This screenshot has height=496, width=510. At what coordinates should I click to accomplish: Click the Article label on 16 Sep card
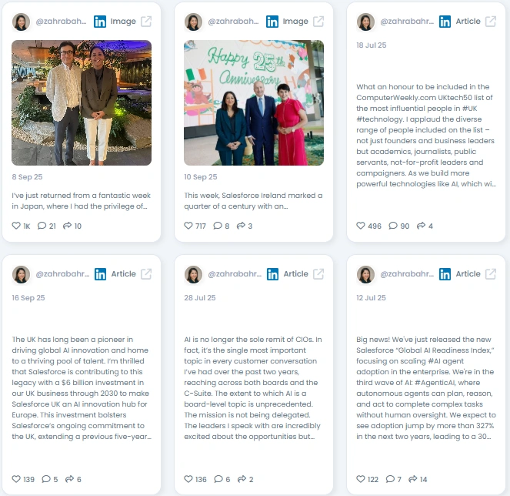click(124, 274)
